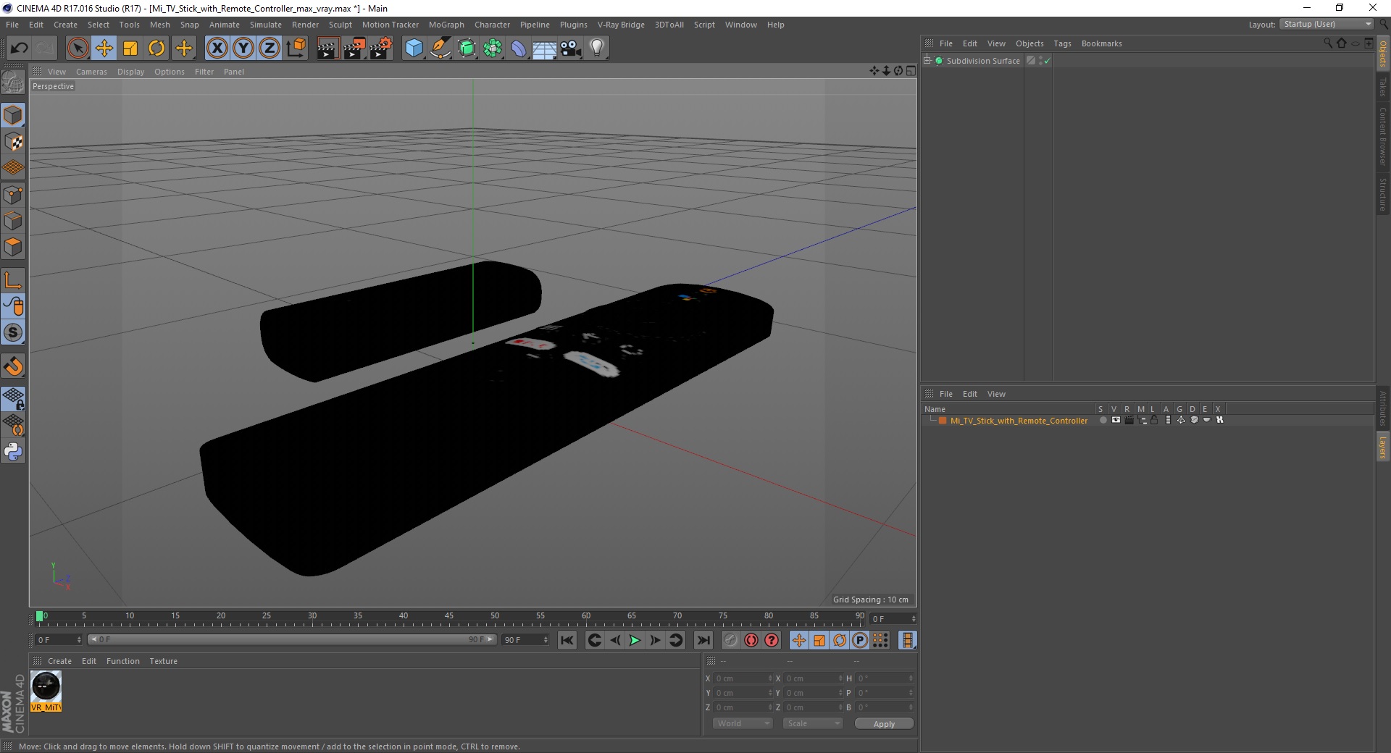Click Make Editable icon in left sidebar

(x=13, y=83)
